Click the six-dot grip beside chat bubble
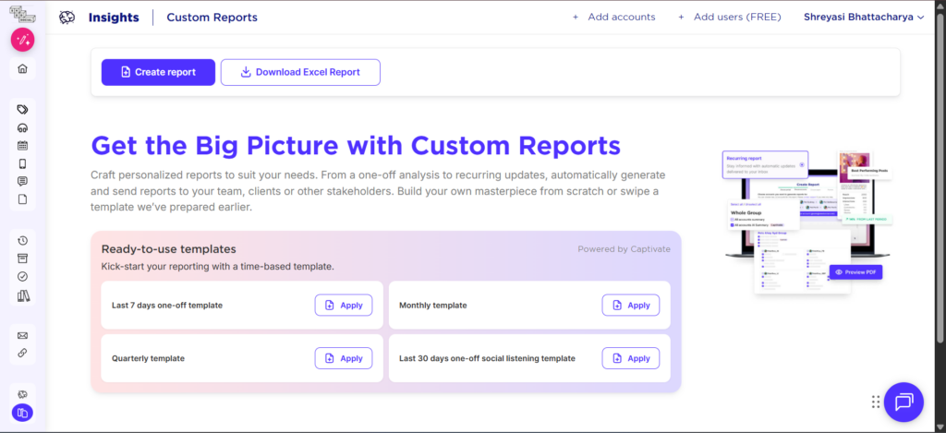 876,402
